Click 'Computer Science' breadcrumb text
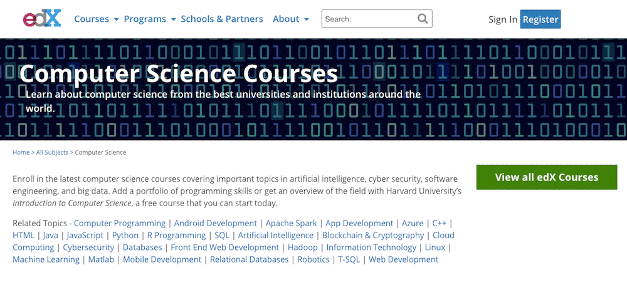This screenshot has width=627, height=282. 100,152
